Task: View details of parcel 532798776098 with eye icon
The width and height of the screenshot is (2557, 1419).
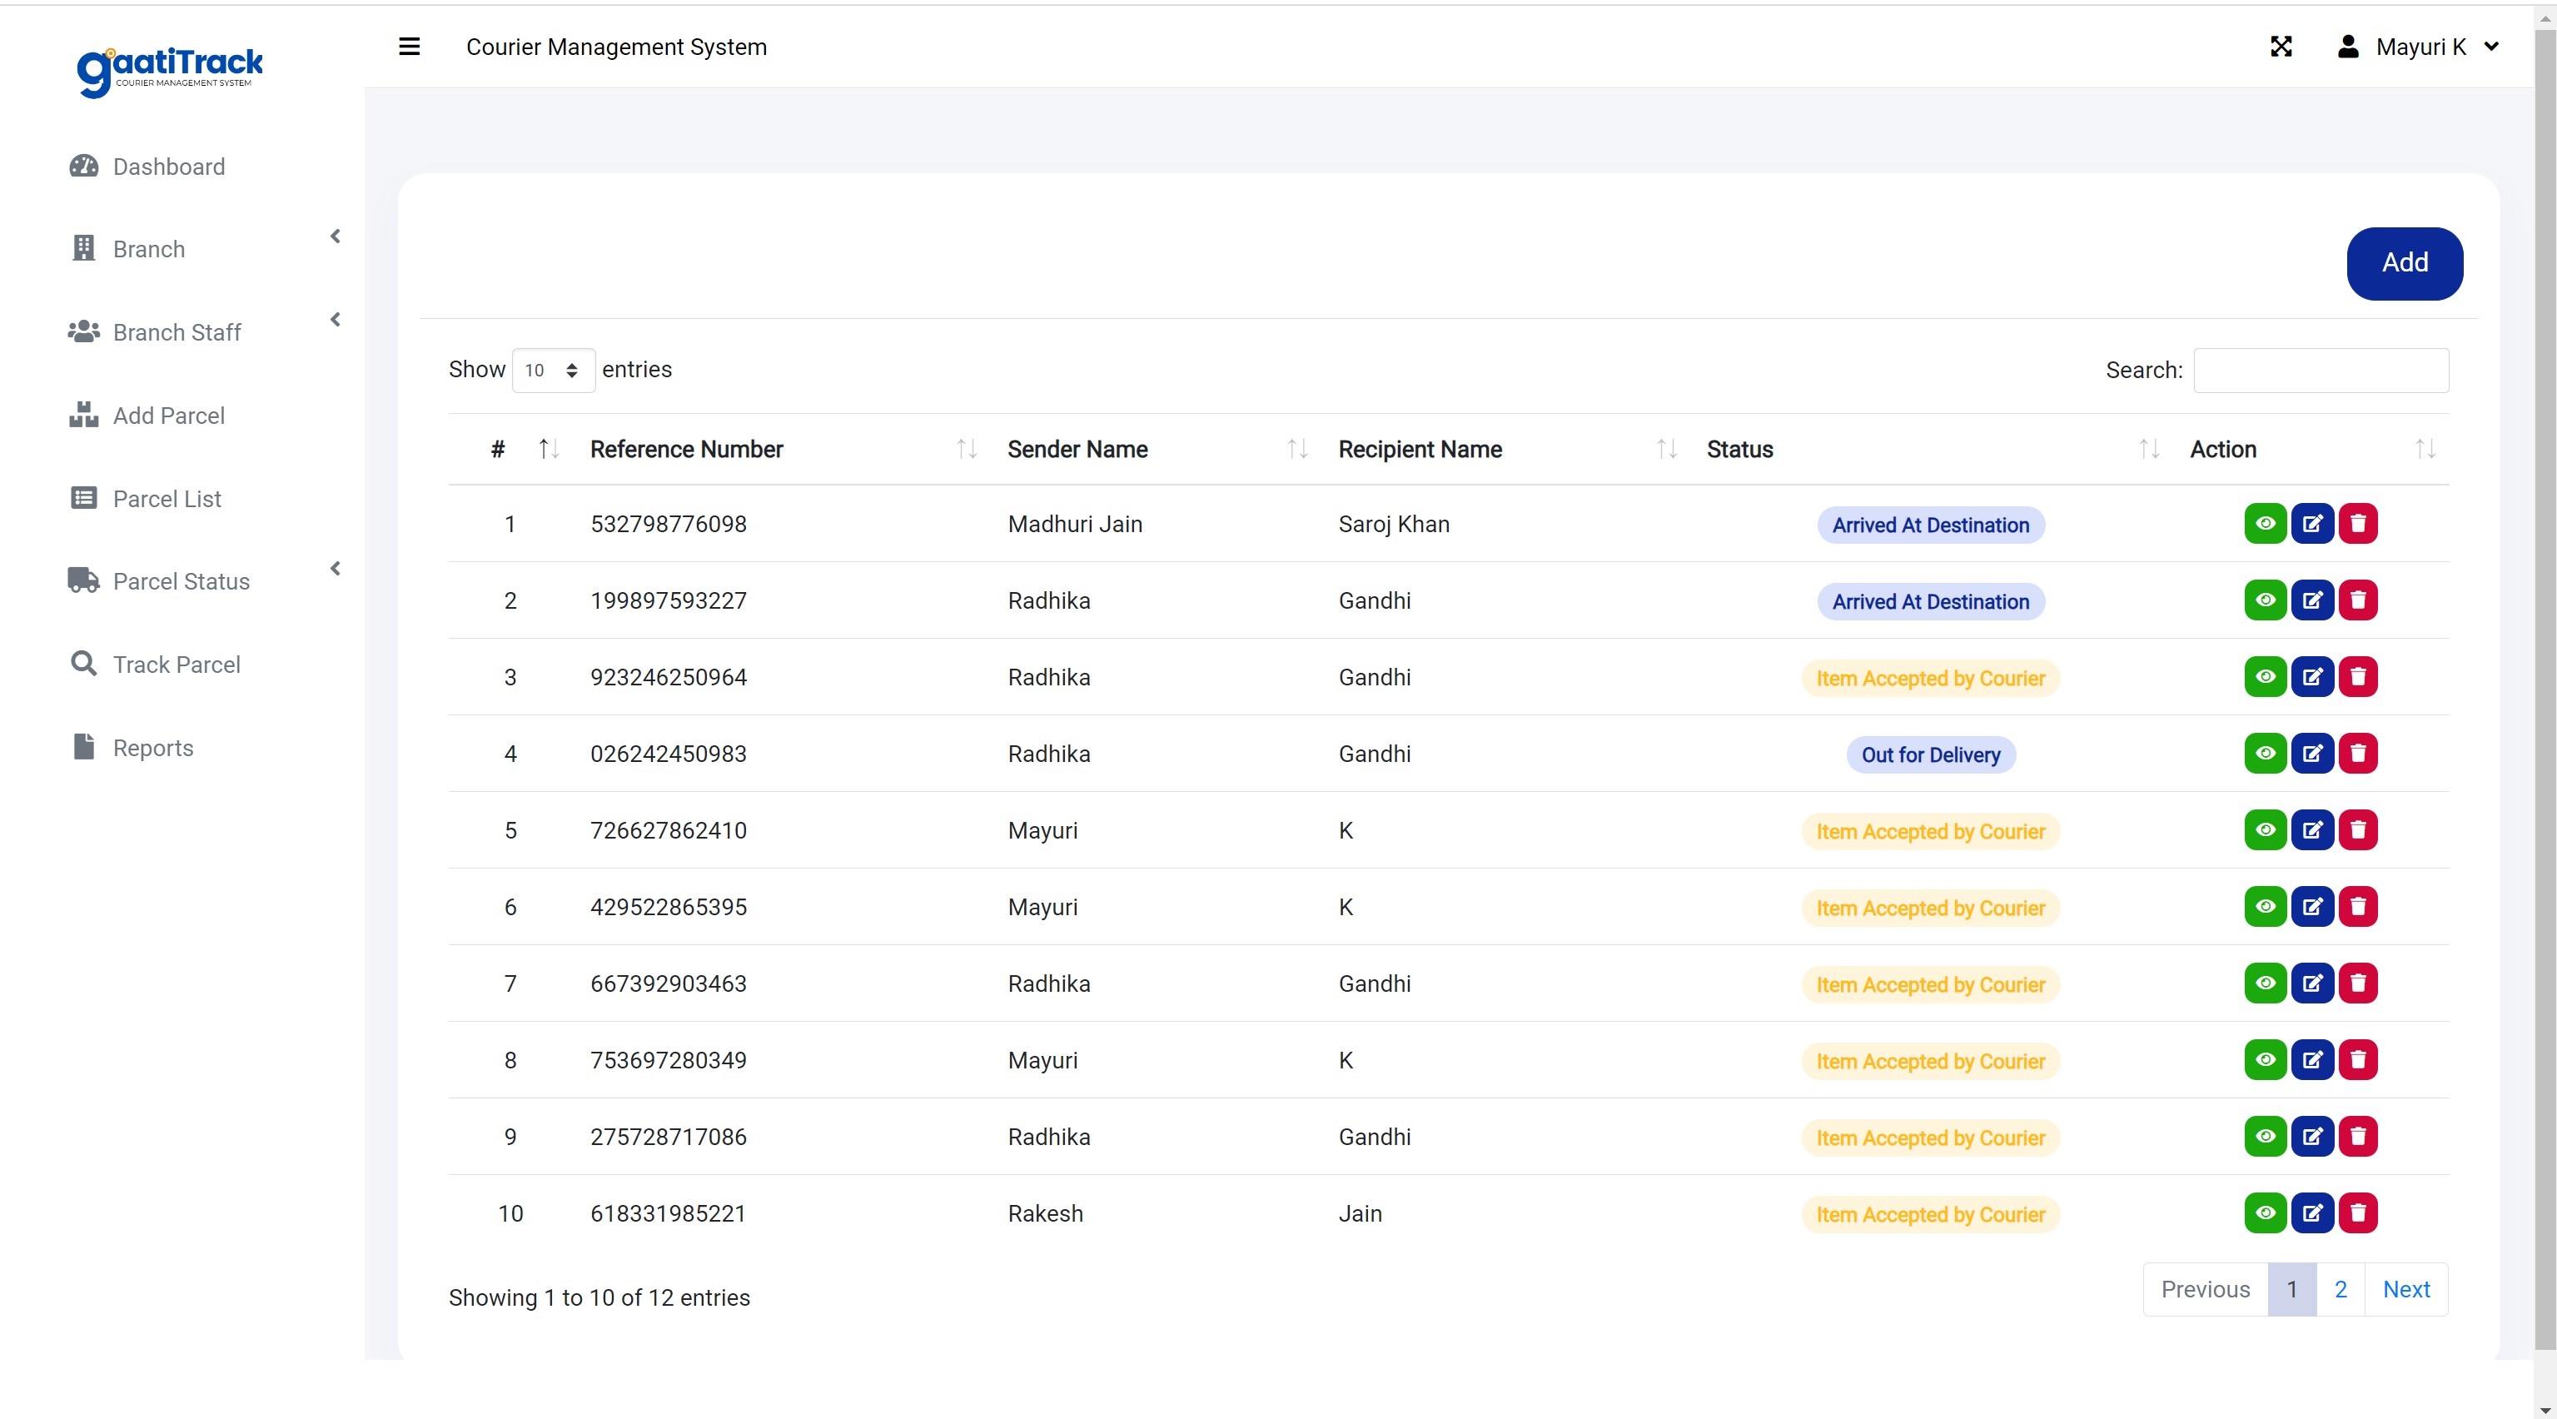Action: [x=2266, y=523]
